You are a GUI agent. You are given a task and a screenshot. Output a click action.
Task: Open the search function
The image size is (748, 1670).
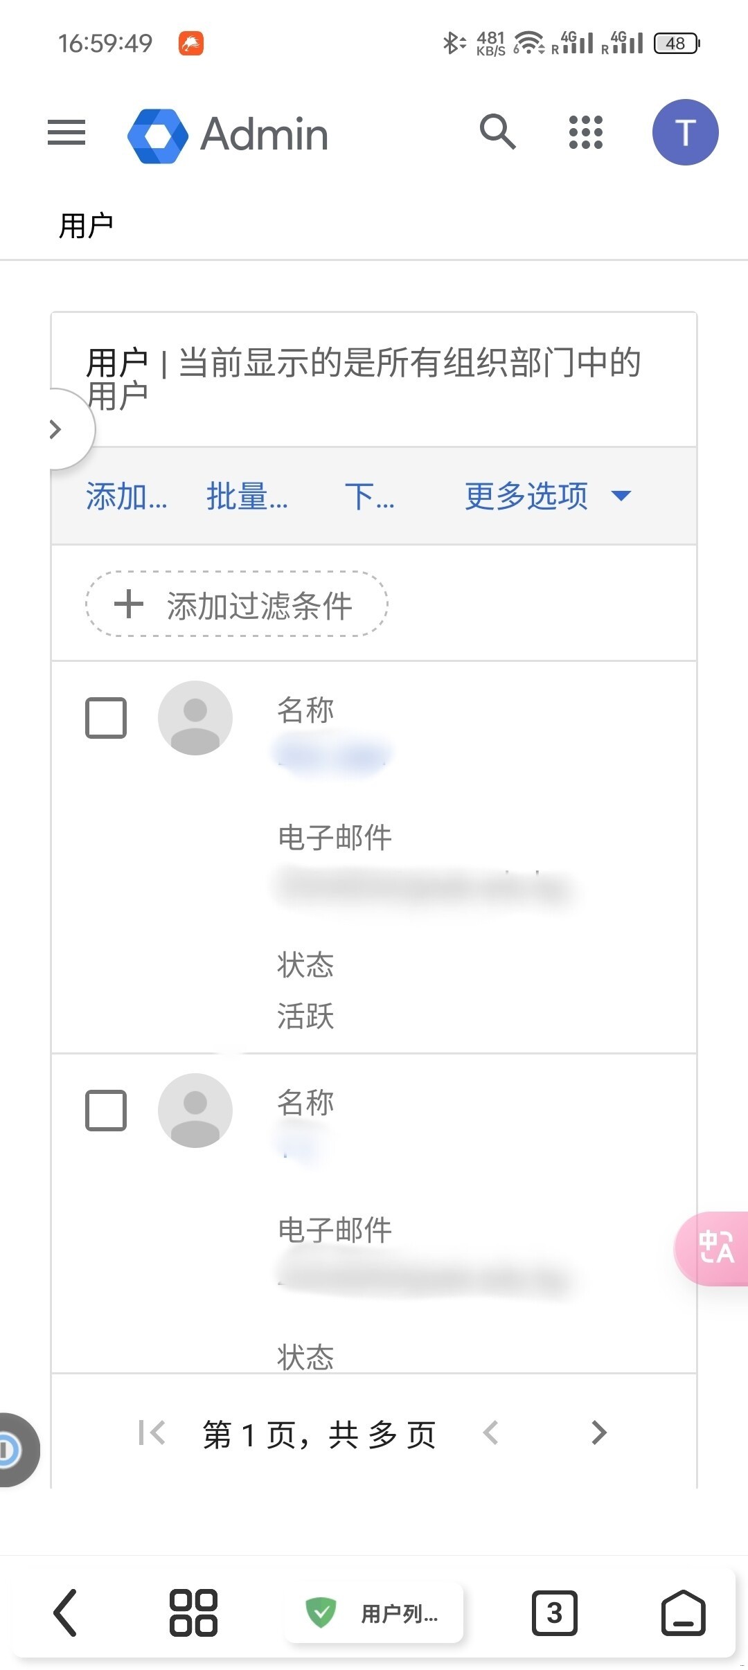coord(497,133)
